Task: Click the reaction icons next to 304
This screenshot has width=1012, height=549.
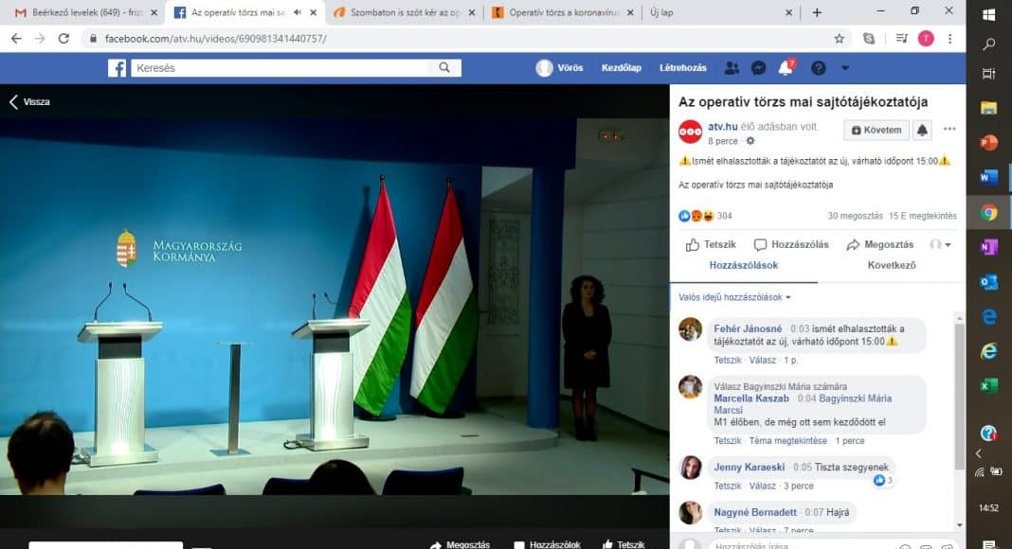Action: click(x=696, y=216)
